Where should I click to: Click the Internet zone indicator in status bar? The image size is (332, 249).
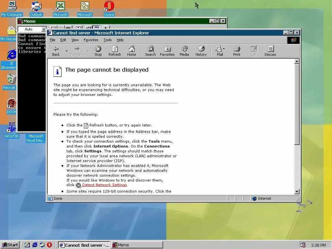tap(262, 198)
